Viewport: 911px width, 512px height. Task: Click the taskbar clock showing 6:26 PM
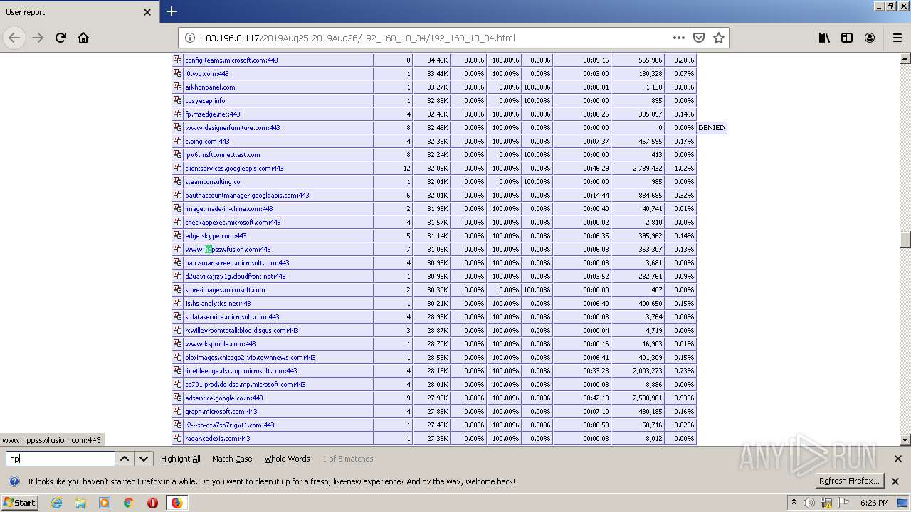[x=874, y=503]
